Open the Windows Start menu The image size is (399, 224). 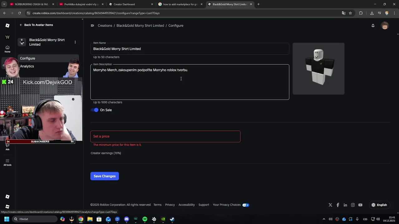7,219
